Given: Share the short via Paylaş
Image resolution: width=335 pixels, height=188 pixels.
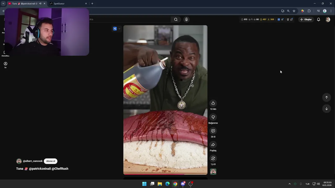Looking at the screenshot, I should tap(213, 145).
